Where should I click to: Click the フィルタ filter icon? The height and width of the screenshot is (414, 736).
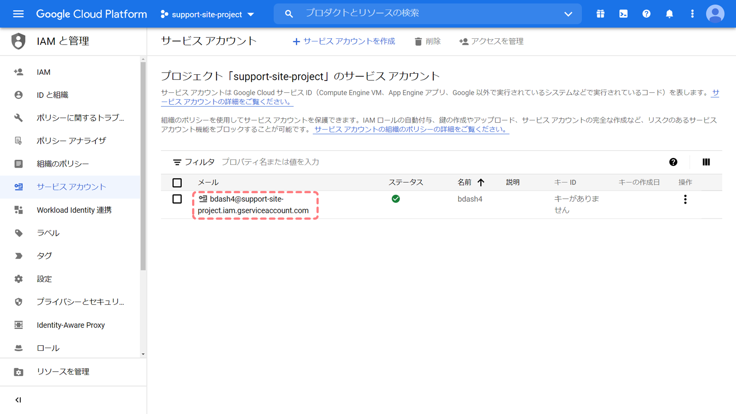click(x=177, y=162)
